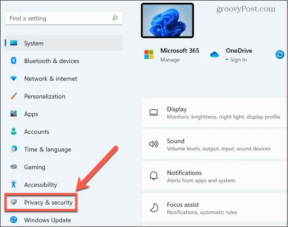
Task: Open System settings category
Action: tap(64, 43)
